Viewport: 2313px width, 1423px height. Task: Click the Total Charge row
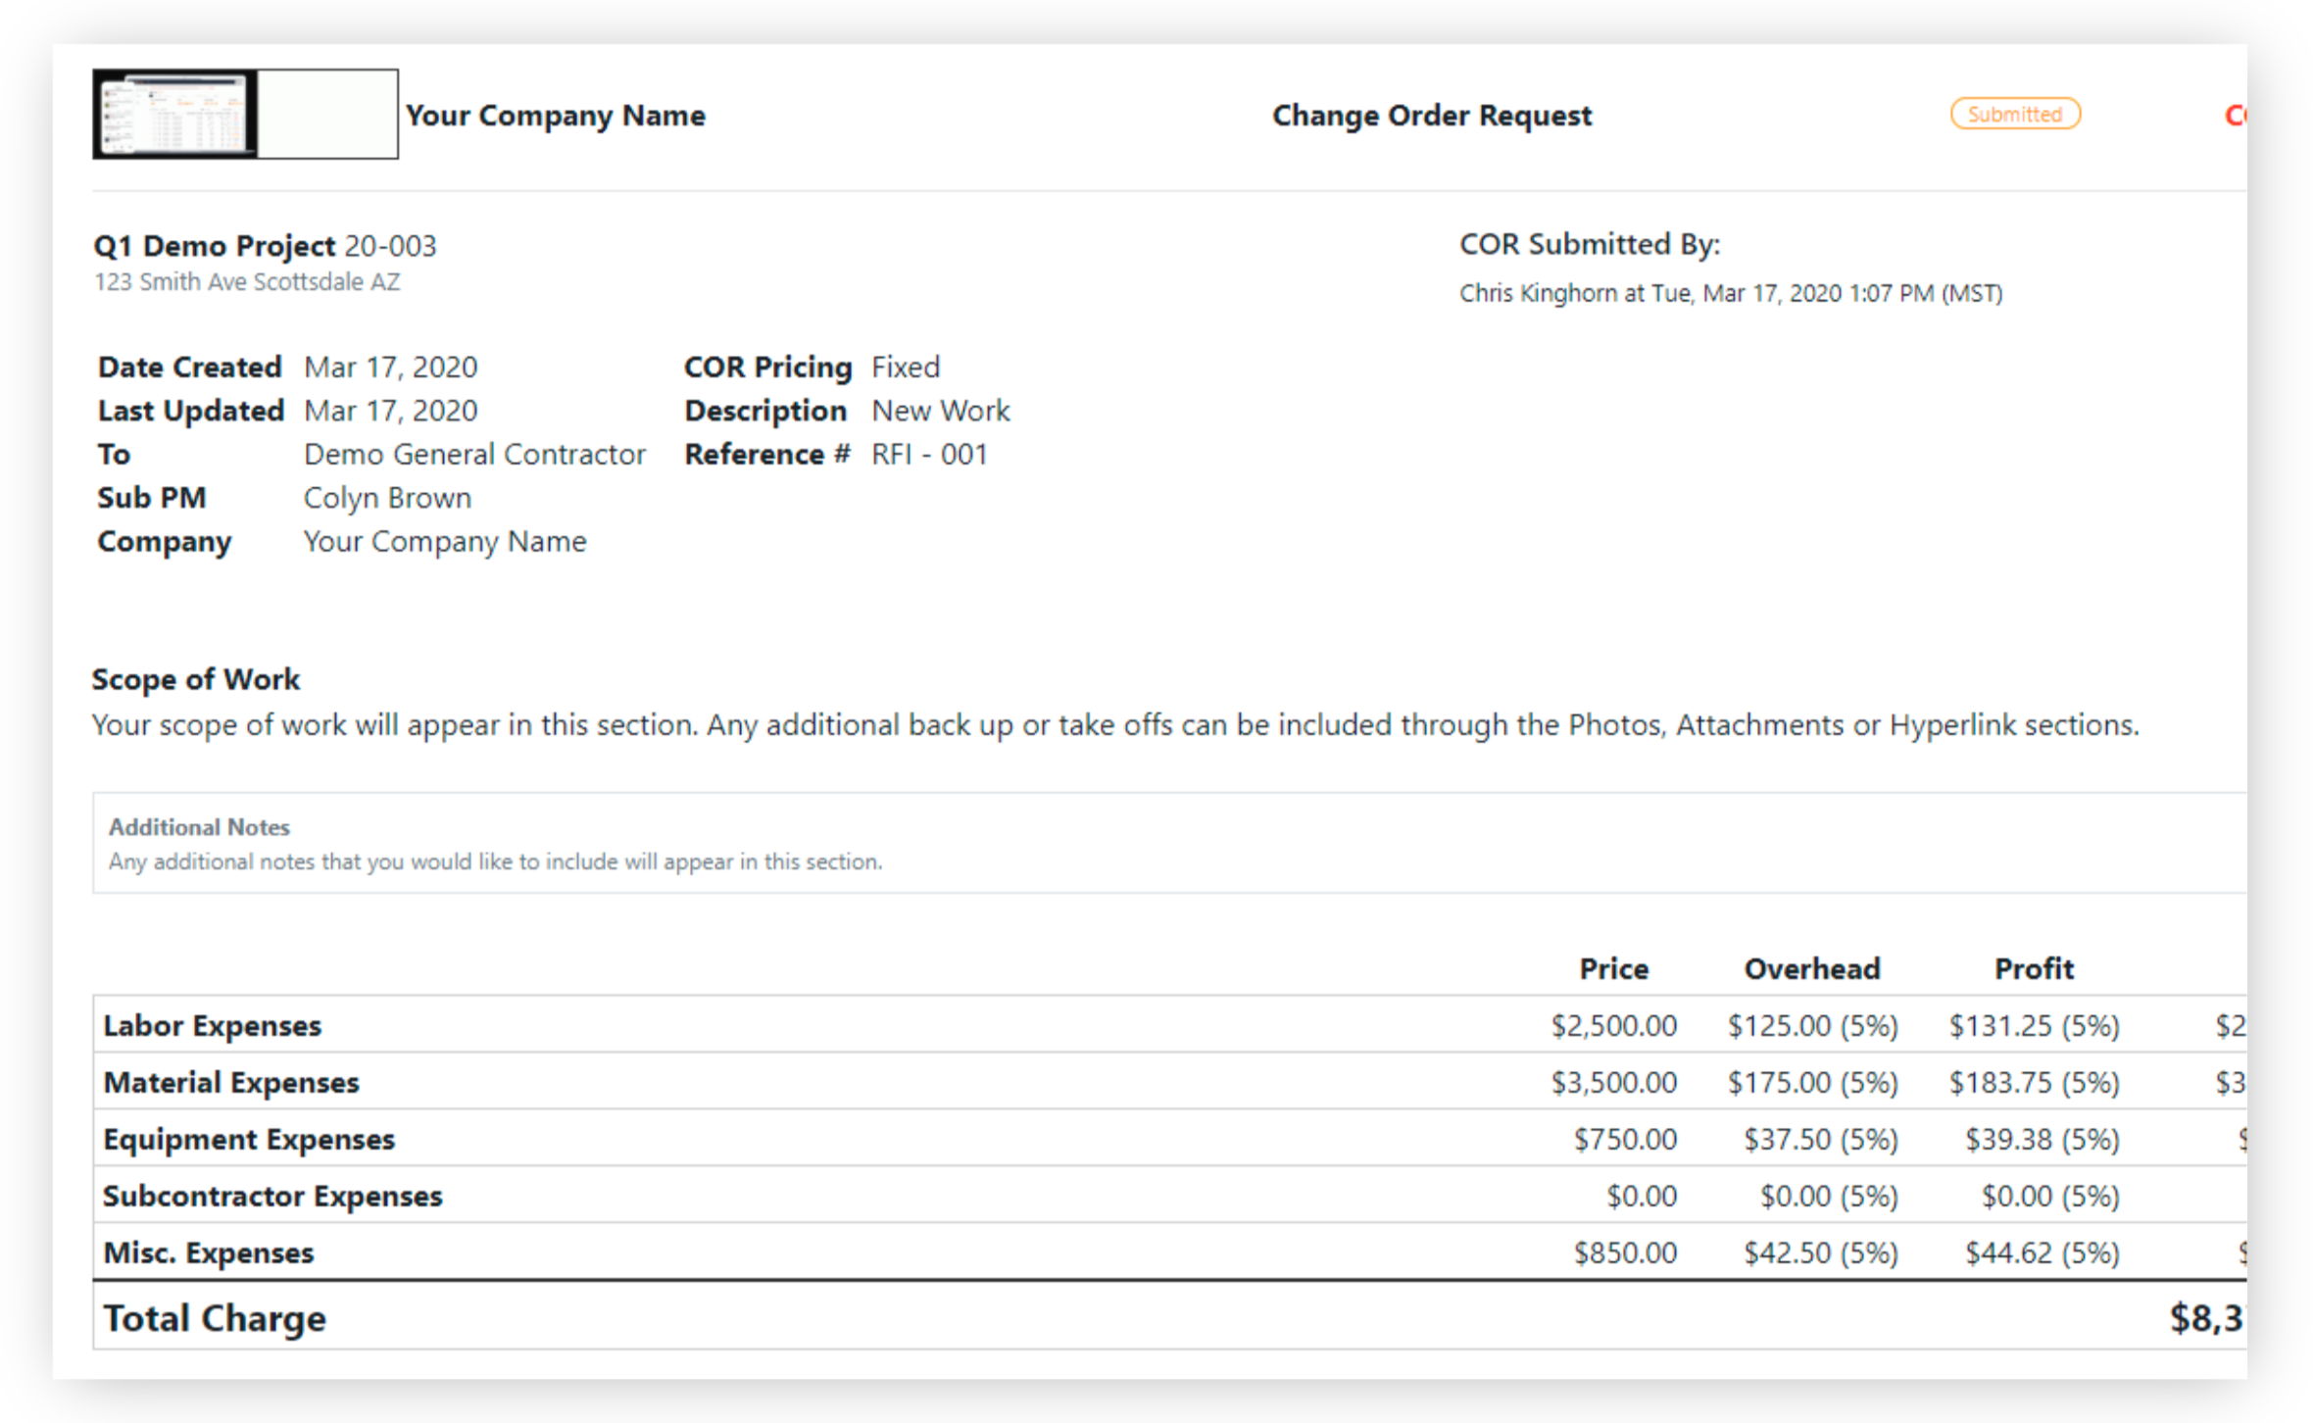215,1318
